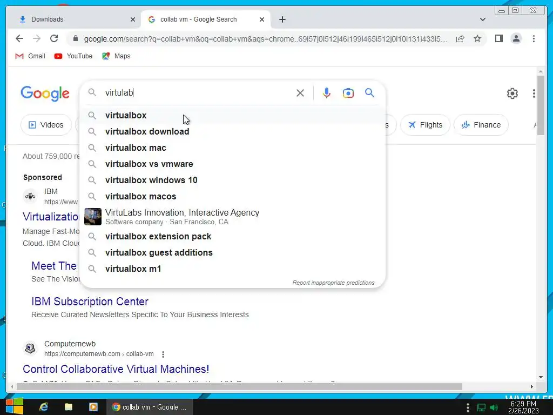Screen dimensions: 553x415
Task: Search by image with camera icon
Action: [x=348, y=93]
